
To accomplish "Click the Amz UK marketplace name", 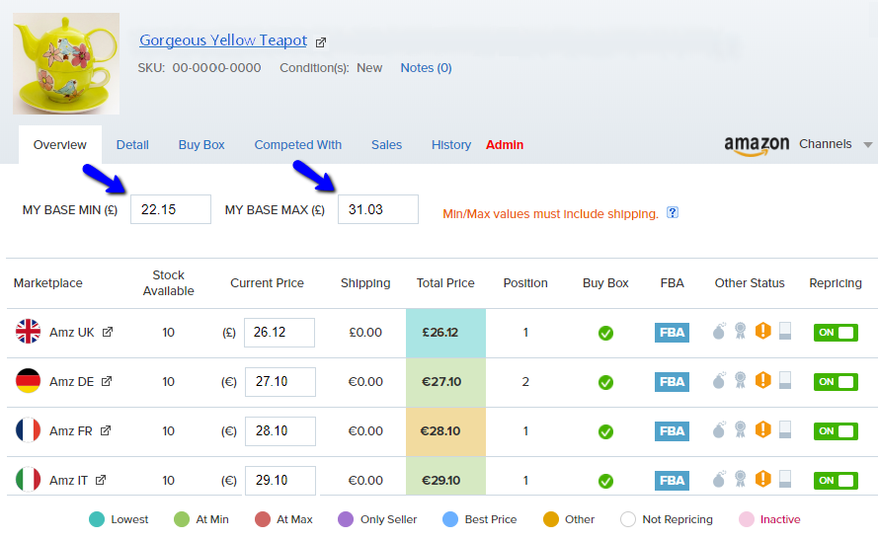I will pos(72,333).
